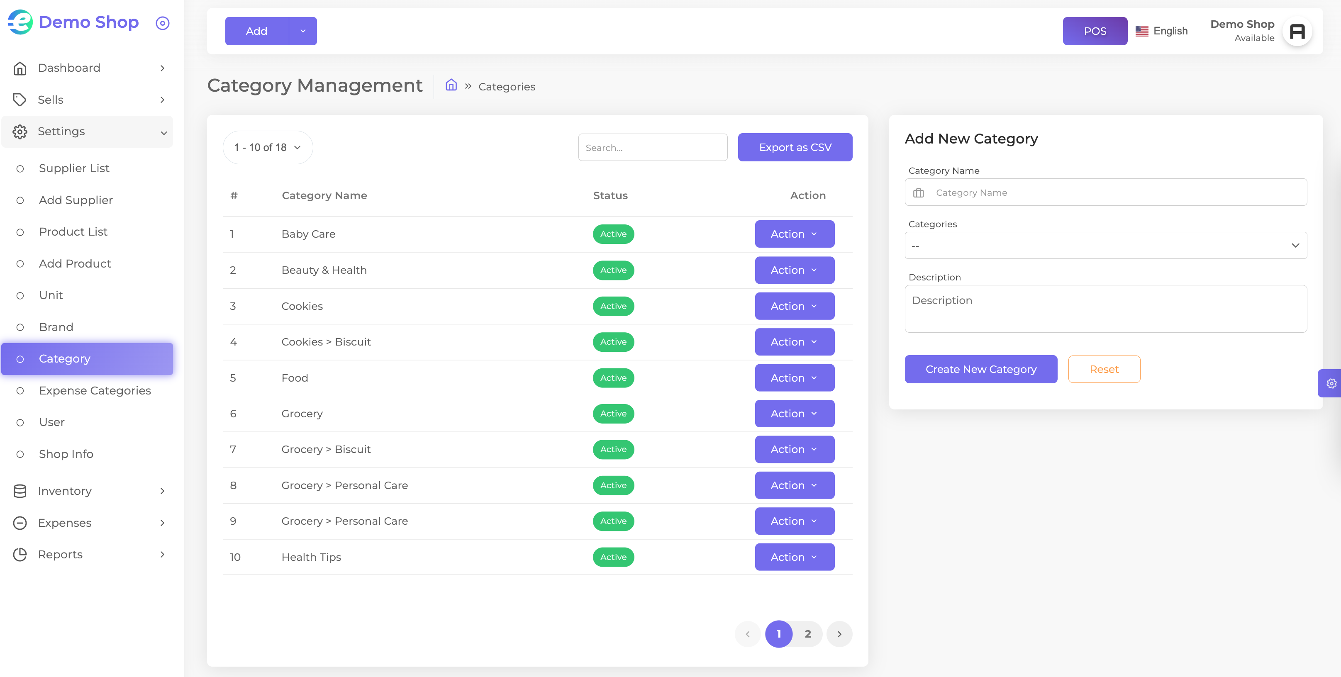Click Create New Category button
The width and height of the screenshot is (1341, 677).
click(981, 370)
